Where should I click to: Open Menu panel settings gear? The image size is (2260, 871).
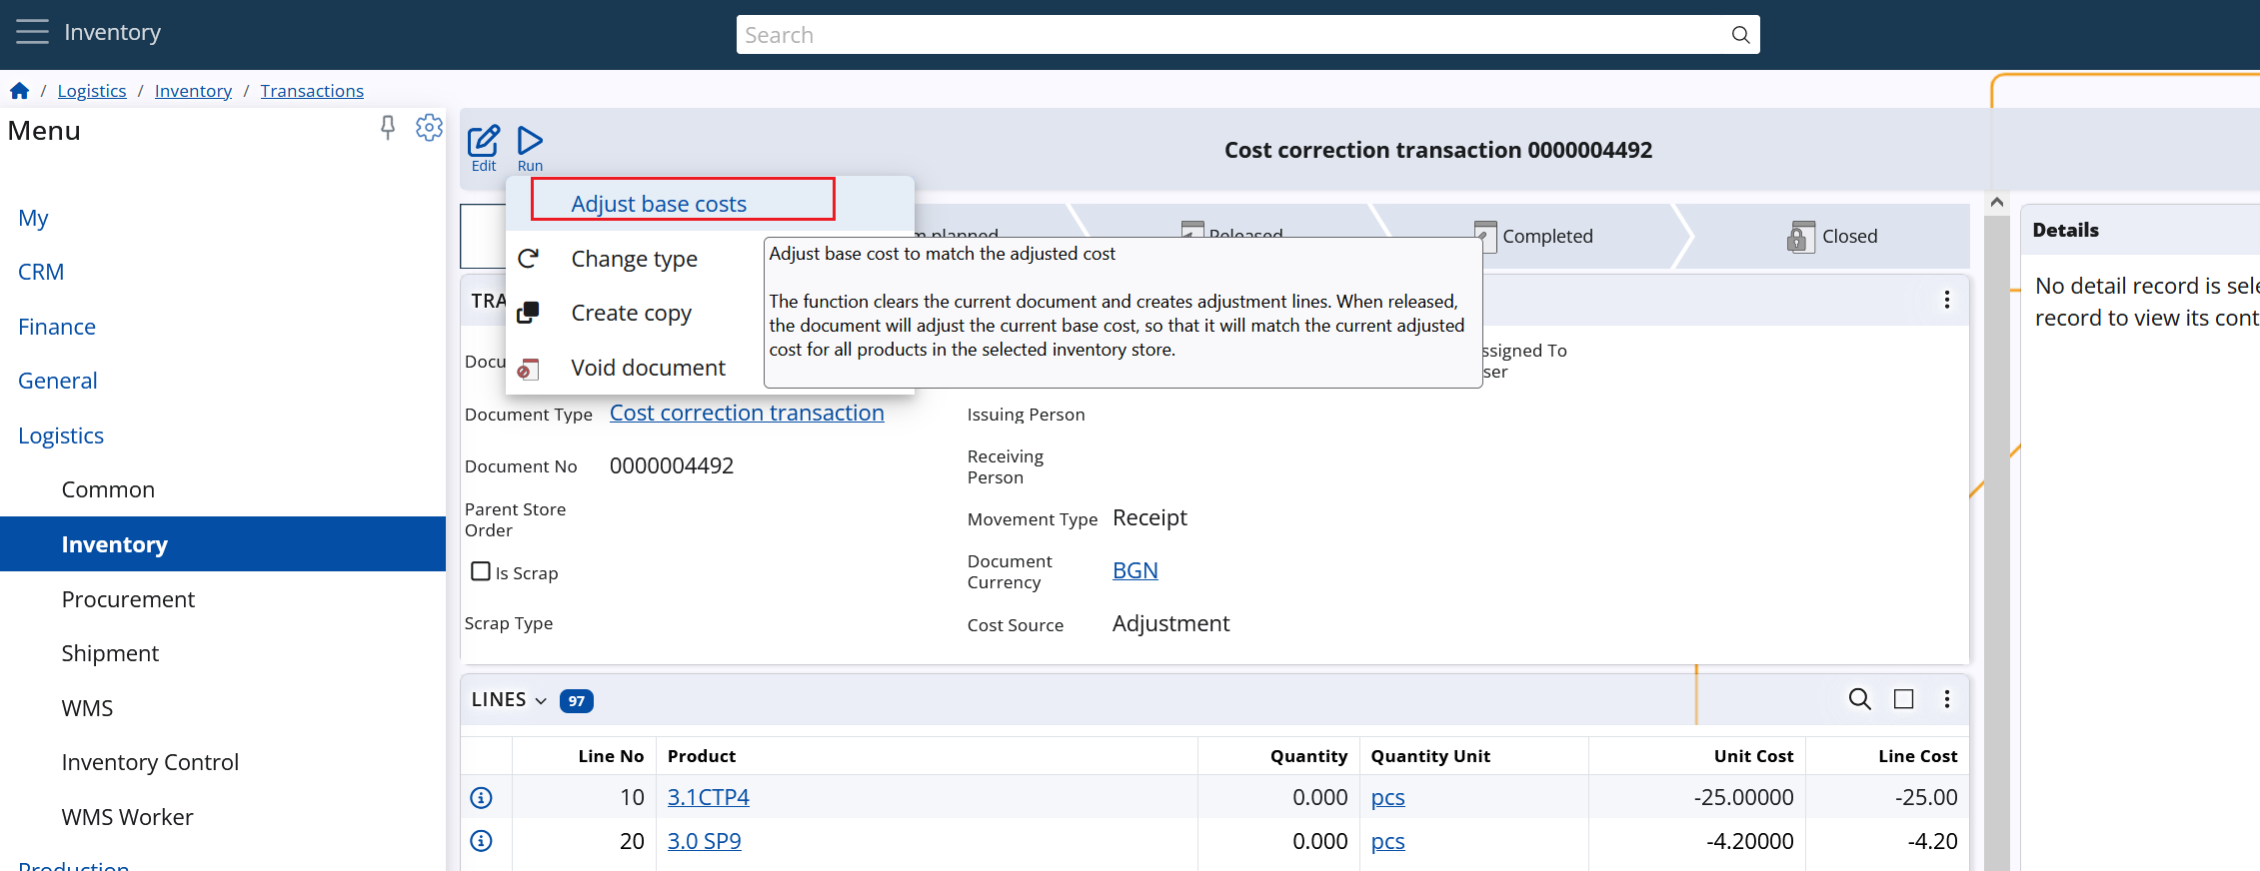click(429, 128)
